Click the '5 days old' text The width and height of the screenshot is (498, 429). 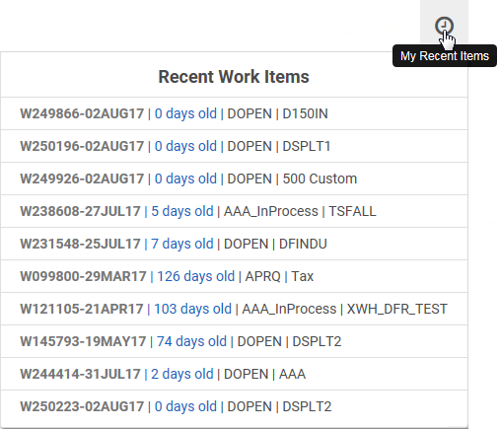click(x=182, y=211)
